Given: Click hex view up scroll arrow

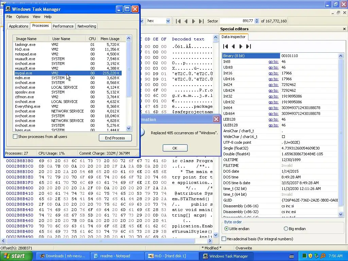Looking at the screenshot, I should click(x=215, y=37).
